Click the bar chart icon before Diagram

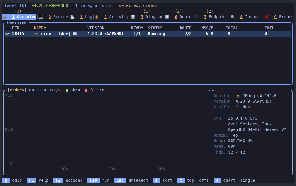133,17
